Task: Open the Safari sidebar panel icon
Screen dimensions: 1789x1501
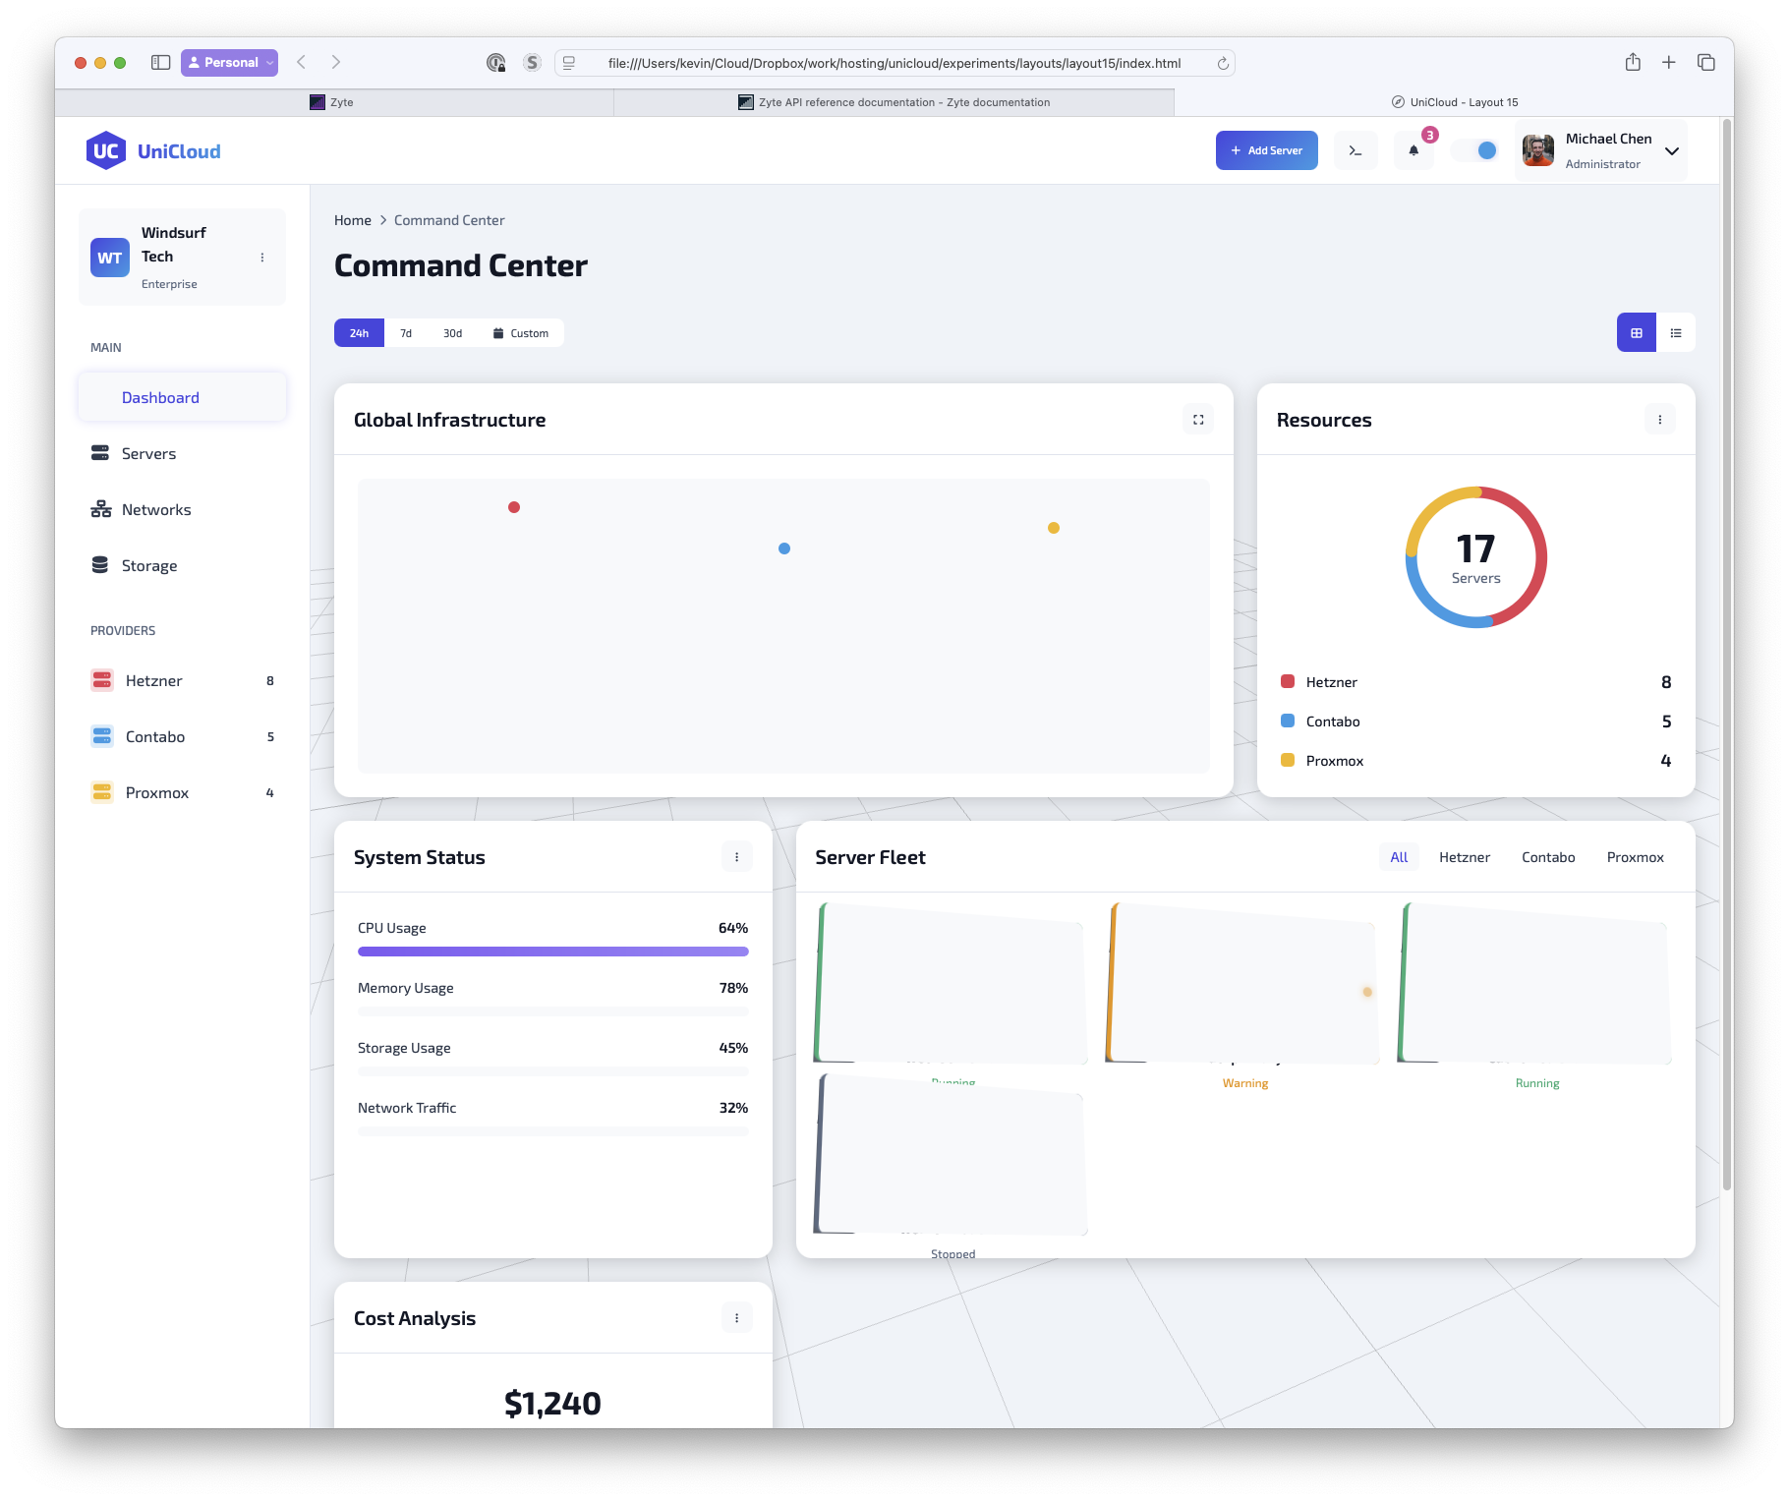Action: tap(161, 62)
